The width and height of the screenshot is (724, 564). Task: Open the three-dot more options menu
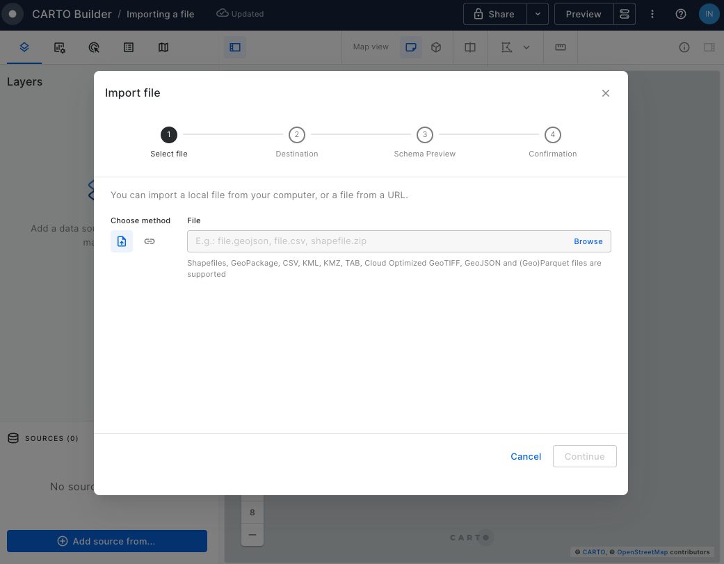click(x=652, y=14)
